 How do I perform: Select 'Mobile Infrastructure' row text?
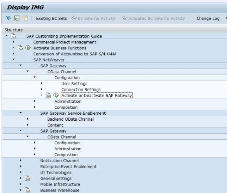click(x=60, y=184)
